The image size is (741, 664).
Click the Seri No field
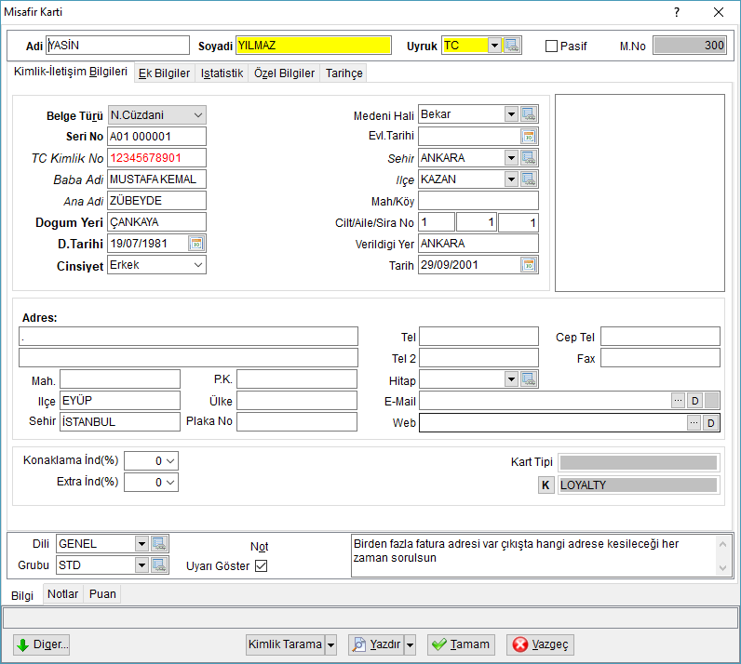coord(157,137)
